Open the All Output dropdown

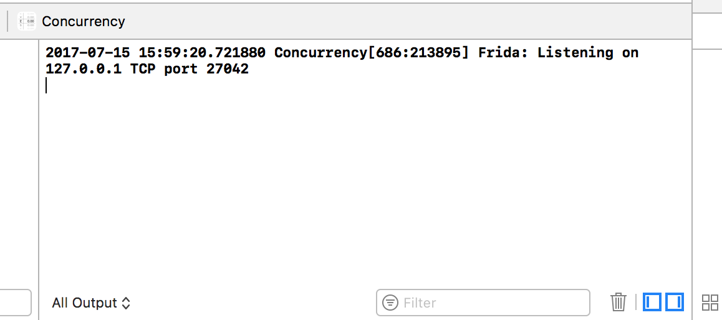[x=91, y=303]
